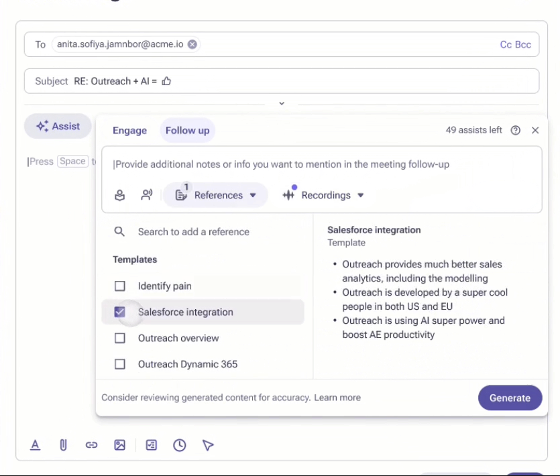
Task: Click the To recipients field
Action: (282, 44)
